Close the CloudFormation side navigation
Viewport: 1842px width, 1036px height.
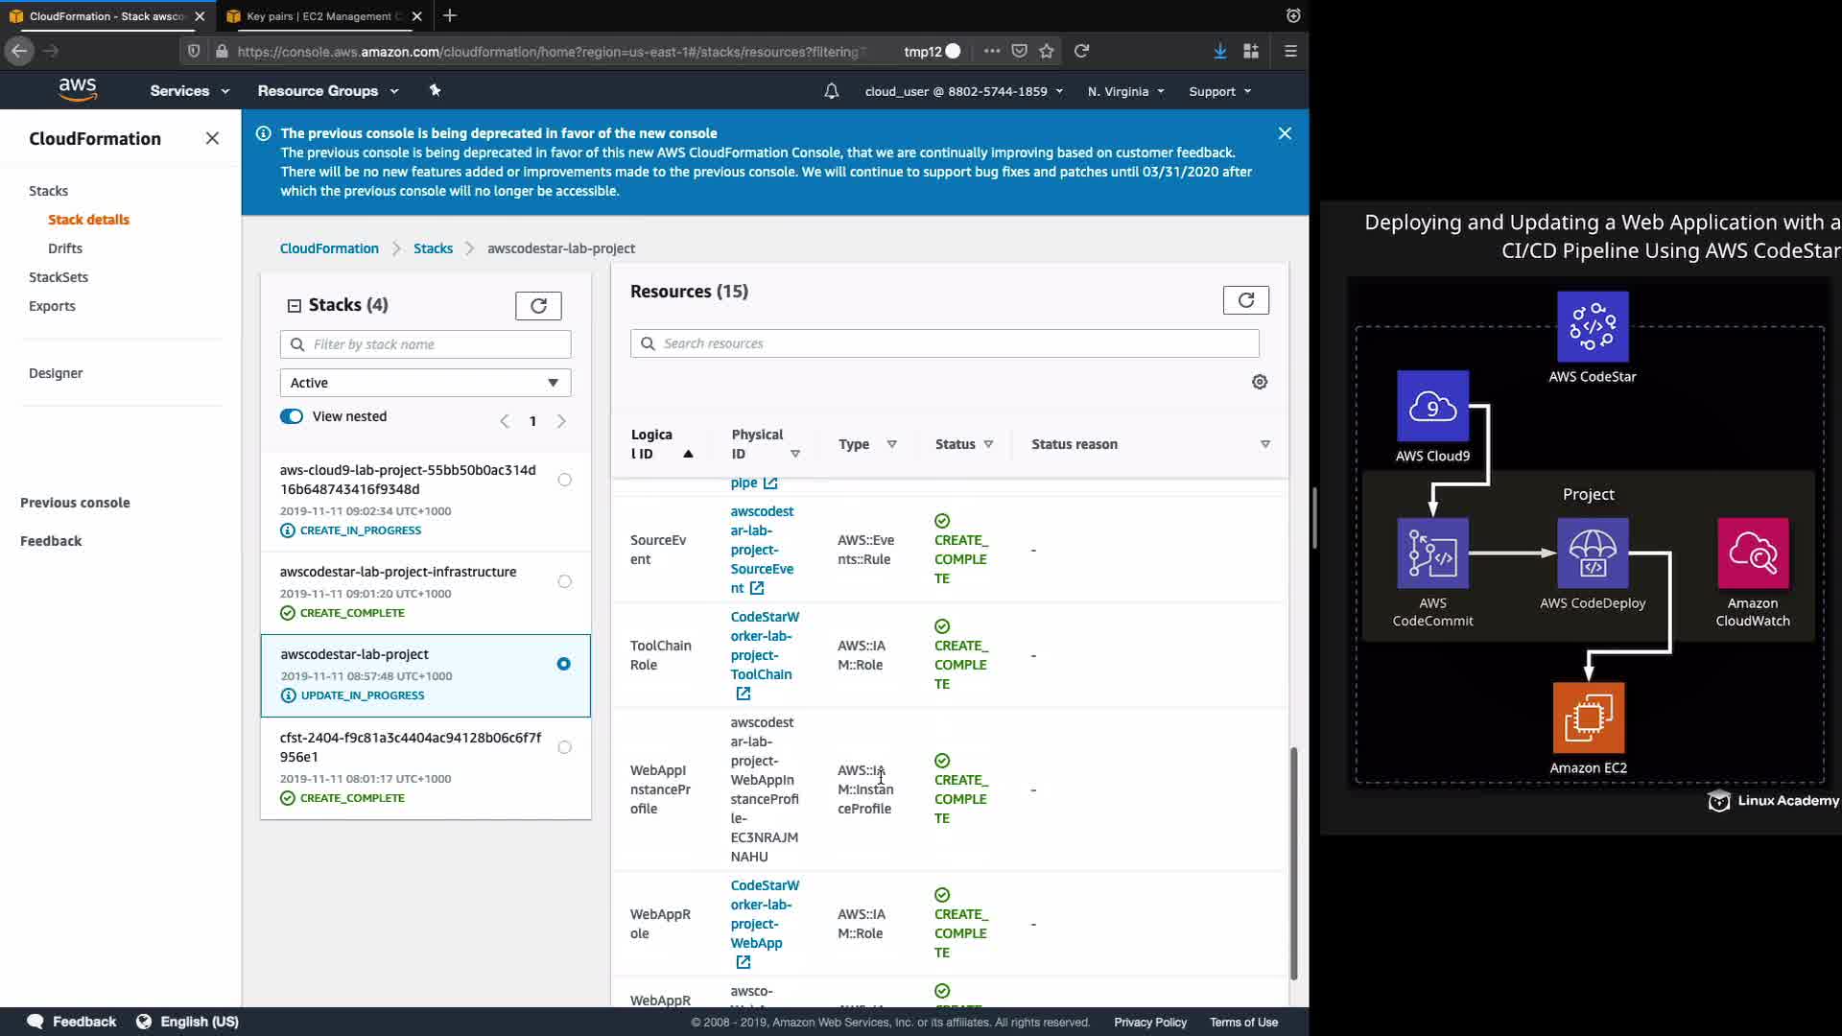212,138
